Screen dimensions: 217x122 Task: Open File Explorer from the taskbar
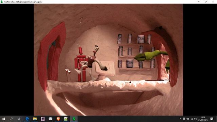(35, 119)
